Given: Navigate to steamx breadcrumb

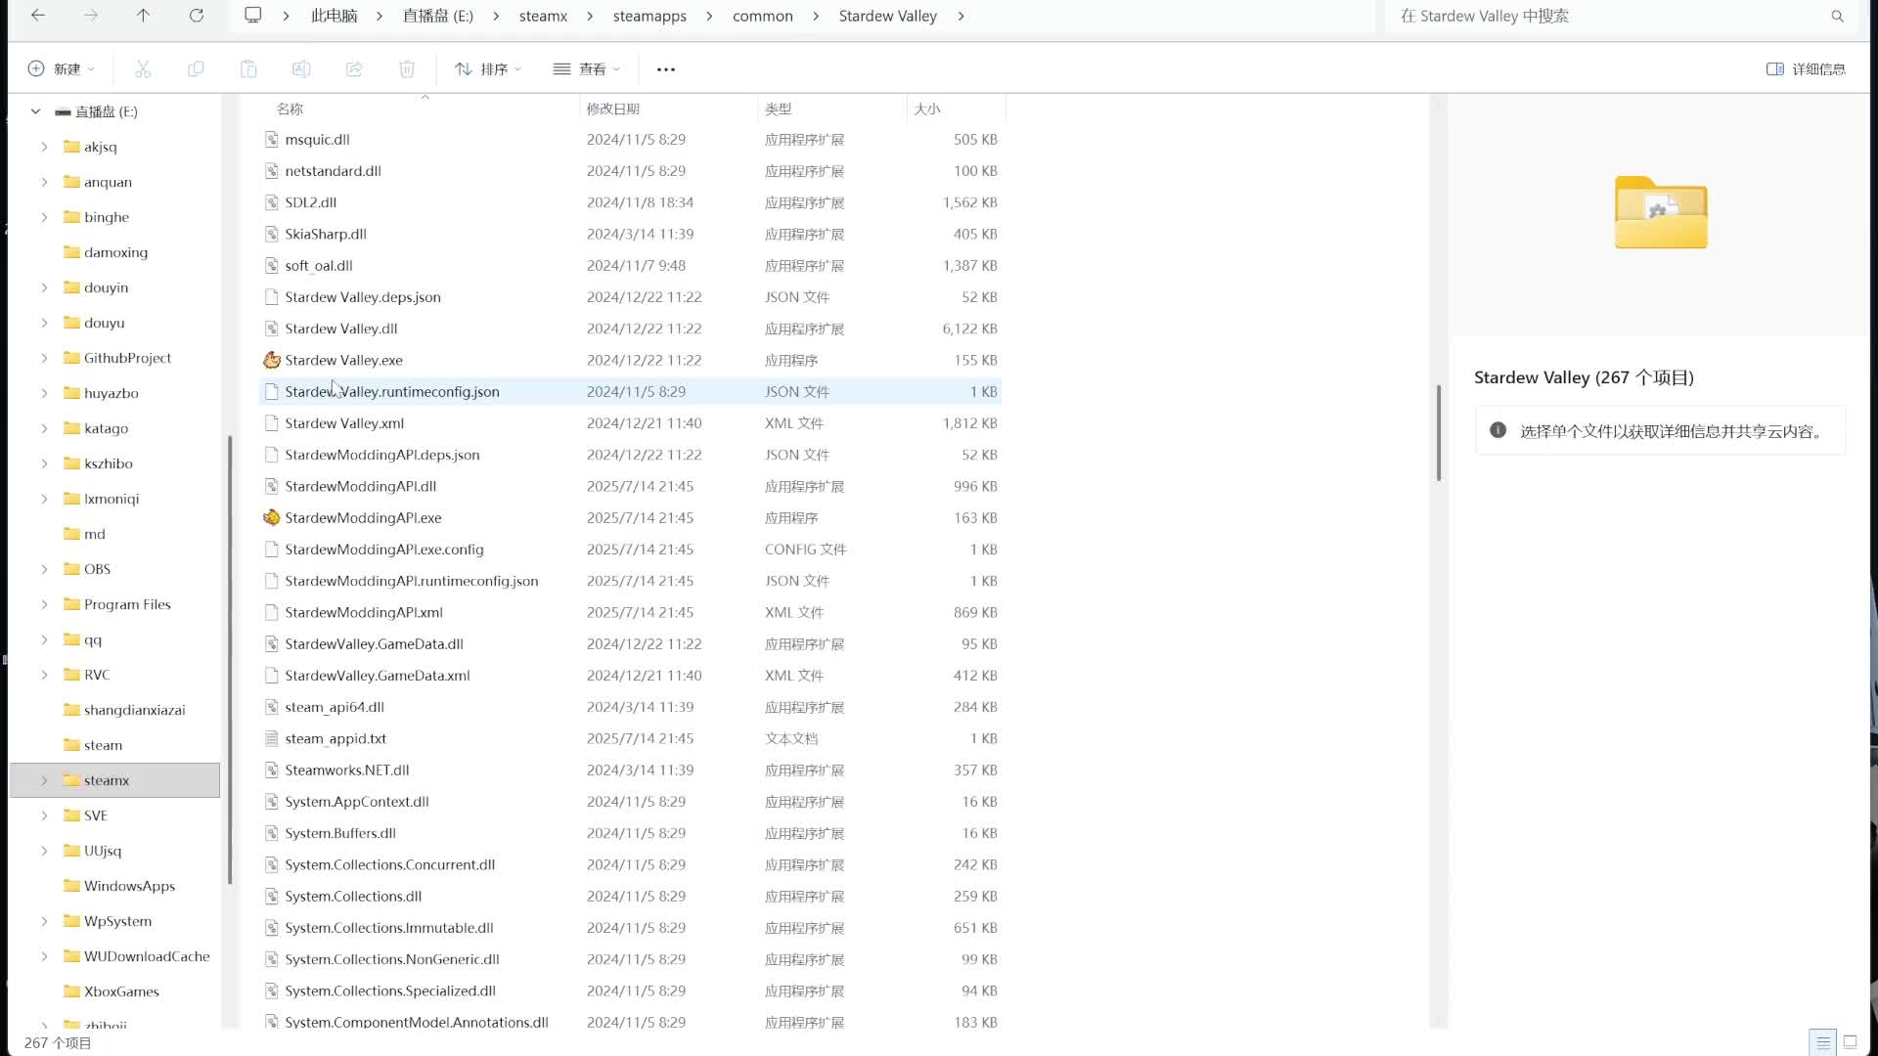Looking at the screenshot, I should point(543,16).
